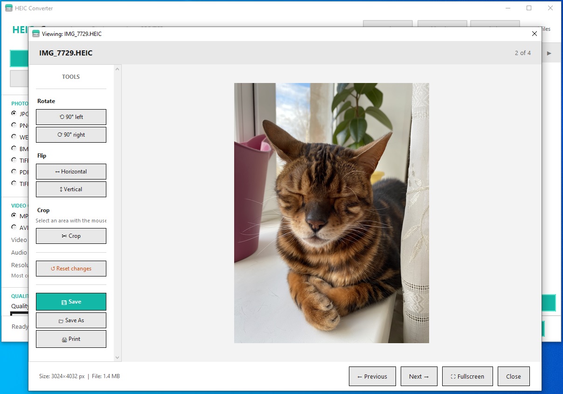
Task: Minimize the HEIC Converter main window
Action: click(x=507, y=8)
